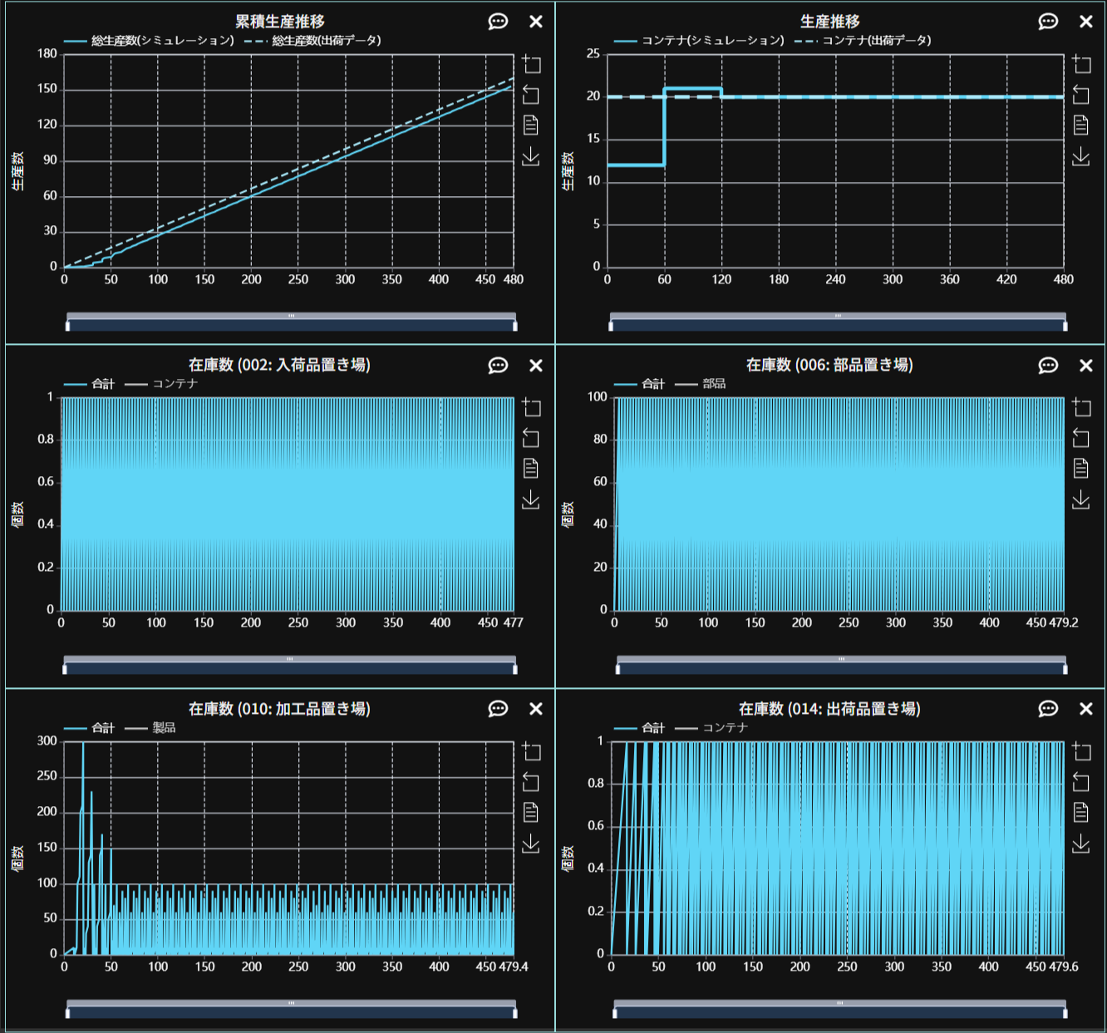Click area zoom icon on 累積生産推移 chart
The width and height of the screenshot is (1107, 1033).
531,64
